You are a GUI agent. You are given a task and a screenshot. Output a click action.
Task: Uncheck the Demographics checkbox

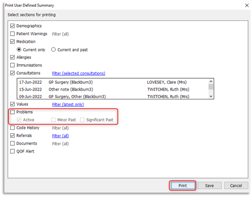tap(12, 26)
